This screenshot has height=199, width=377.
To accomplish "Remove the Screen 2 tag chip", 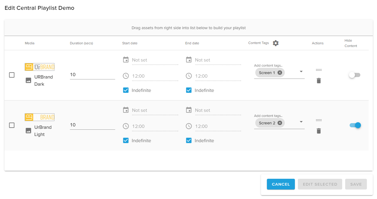I will click(x=280, y=123).
